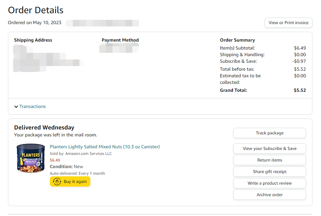
Task: Click Share gift receipt
Action: (x=269, y=171)
